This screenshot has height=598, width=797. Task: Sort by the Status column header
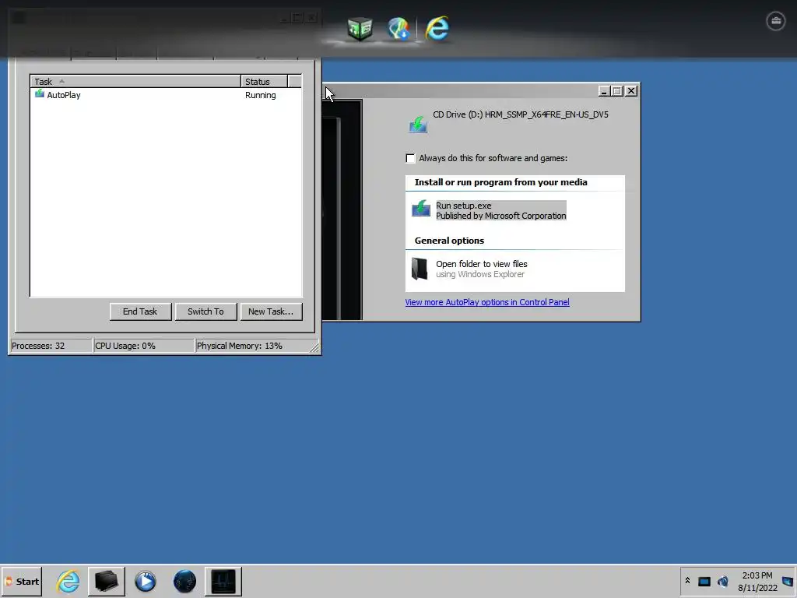pos(265,81)
